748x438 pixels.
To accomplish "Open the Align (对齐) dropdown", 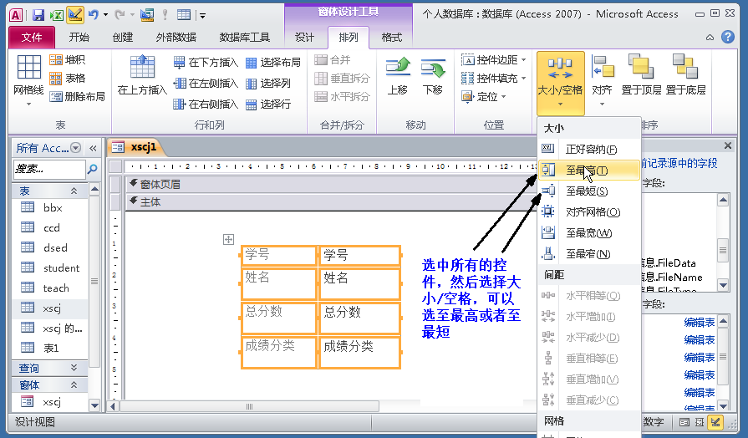I will [602, 80].
